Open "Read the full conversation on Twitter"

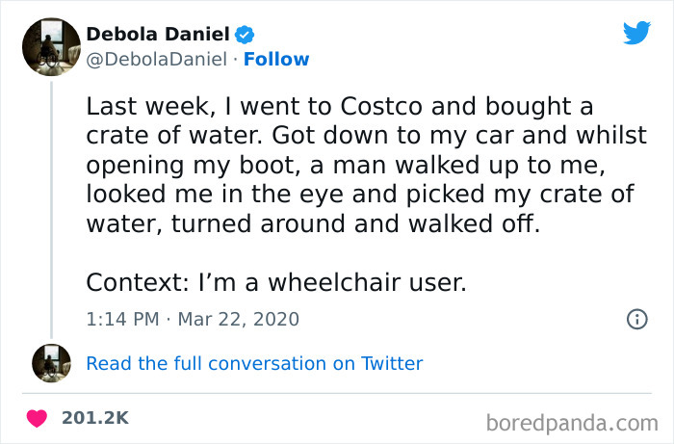254,363
